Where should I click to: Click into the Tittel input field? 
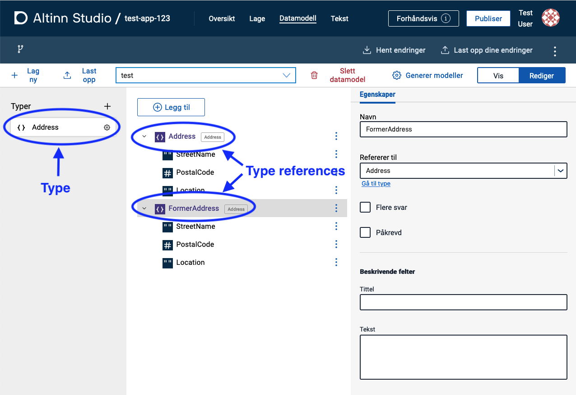click(463, 302)
